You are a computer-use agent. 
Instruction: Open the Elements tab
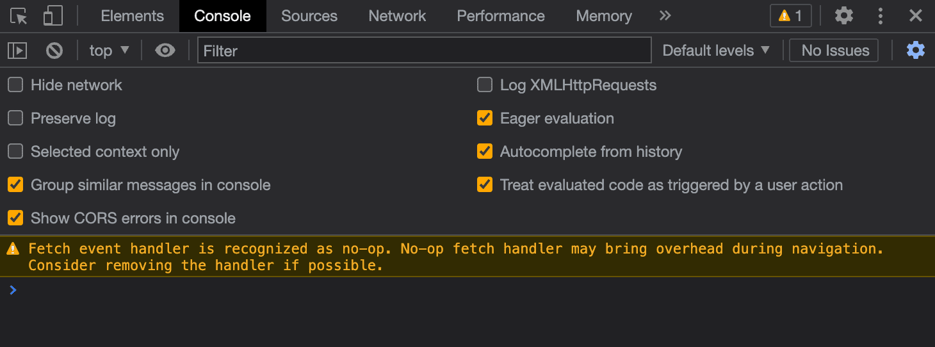click(133, 16)
